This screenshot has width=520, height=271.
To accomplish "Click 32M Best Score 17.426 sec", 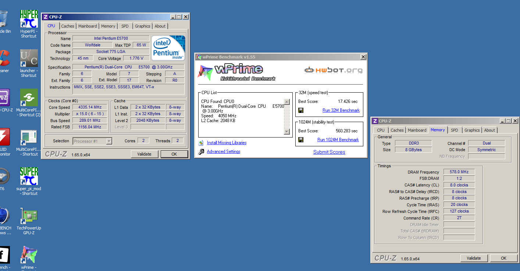I will (348, 101).
